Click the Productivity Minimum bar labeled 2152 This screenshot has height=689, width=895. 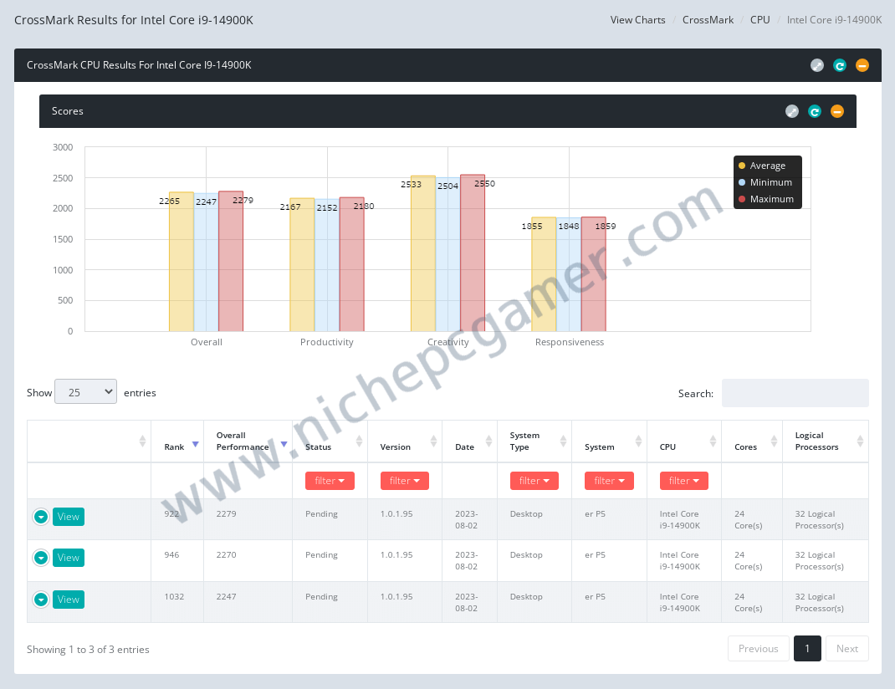click(327, 265)
